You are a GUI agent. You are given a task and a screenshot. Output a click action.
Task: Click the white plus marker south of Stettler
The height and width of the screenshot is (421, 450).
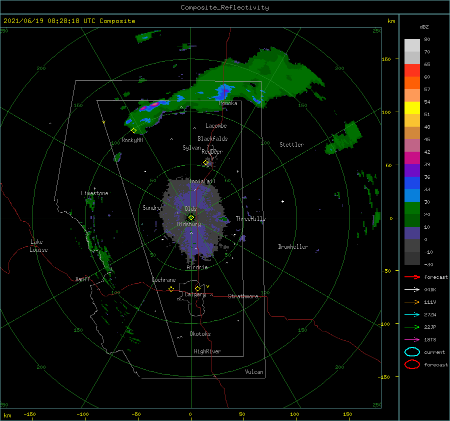pos(282,201)
